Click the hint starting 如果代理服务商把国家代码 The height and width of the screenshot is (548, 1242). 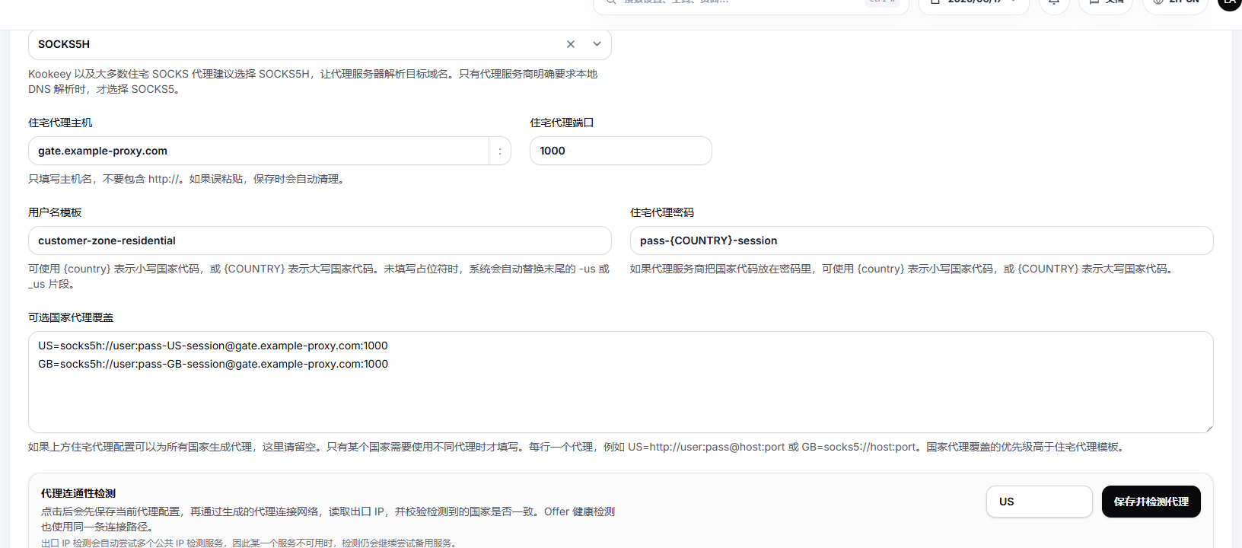coord(903,269)
